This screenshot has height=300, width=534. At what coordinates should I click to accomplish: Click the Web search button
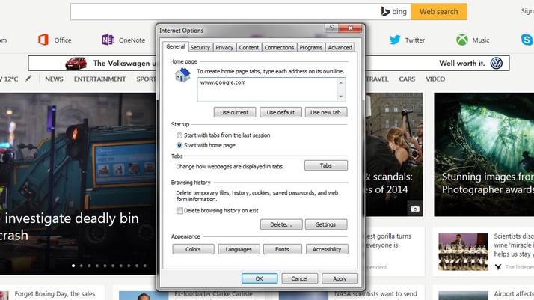438,12
